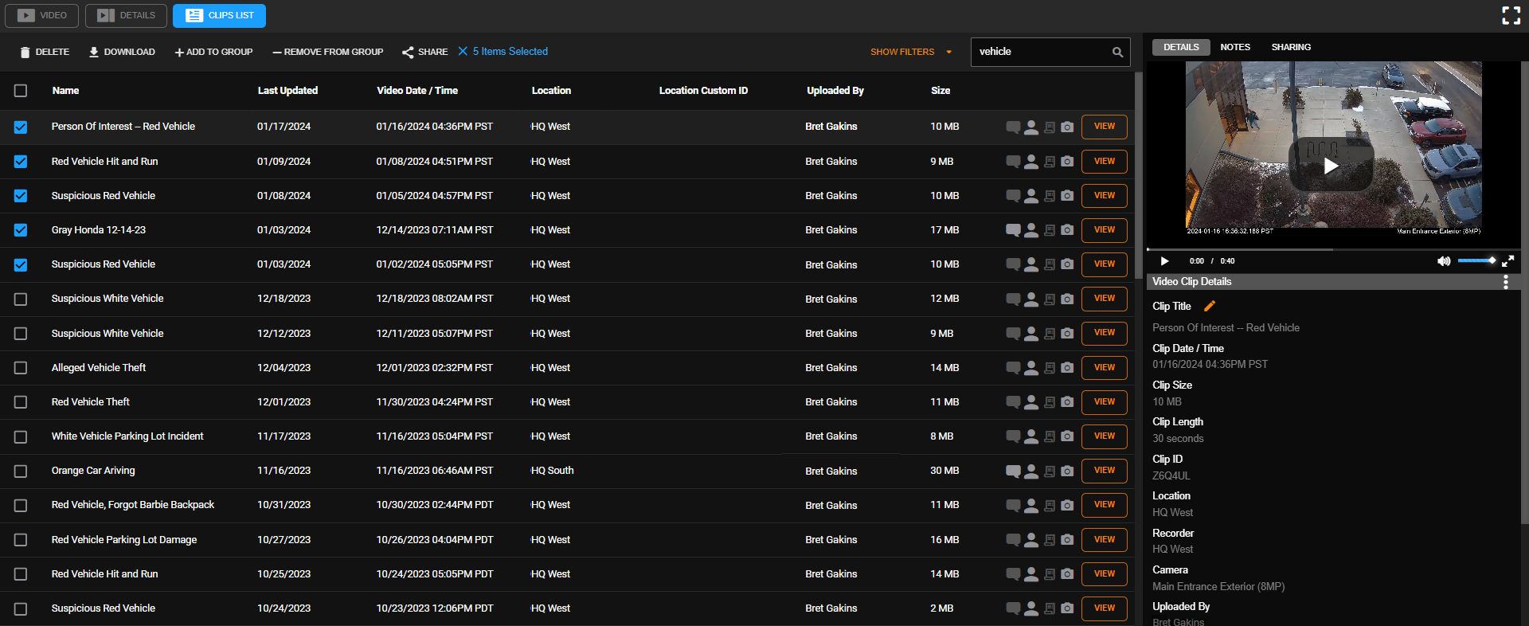Click the Delete button in the toolbar
This screenshot has height=626, width=1529.
coord(45,53)
